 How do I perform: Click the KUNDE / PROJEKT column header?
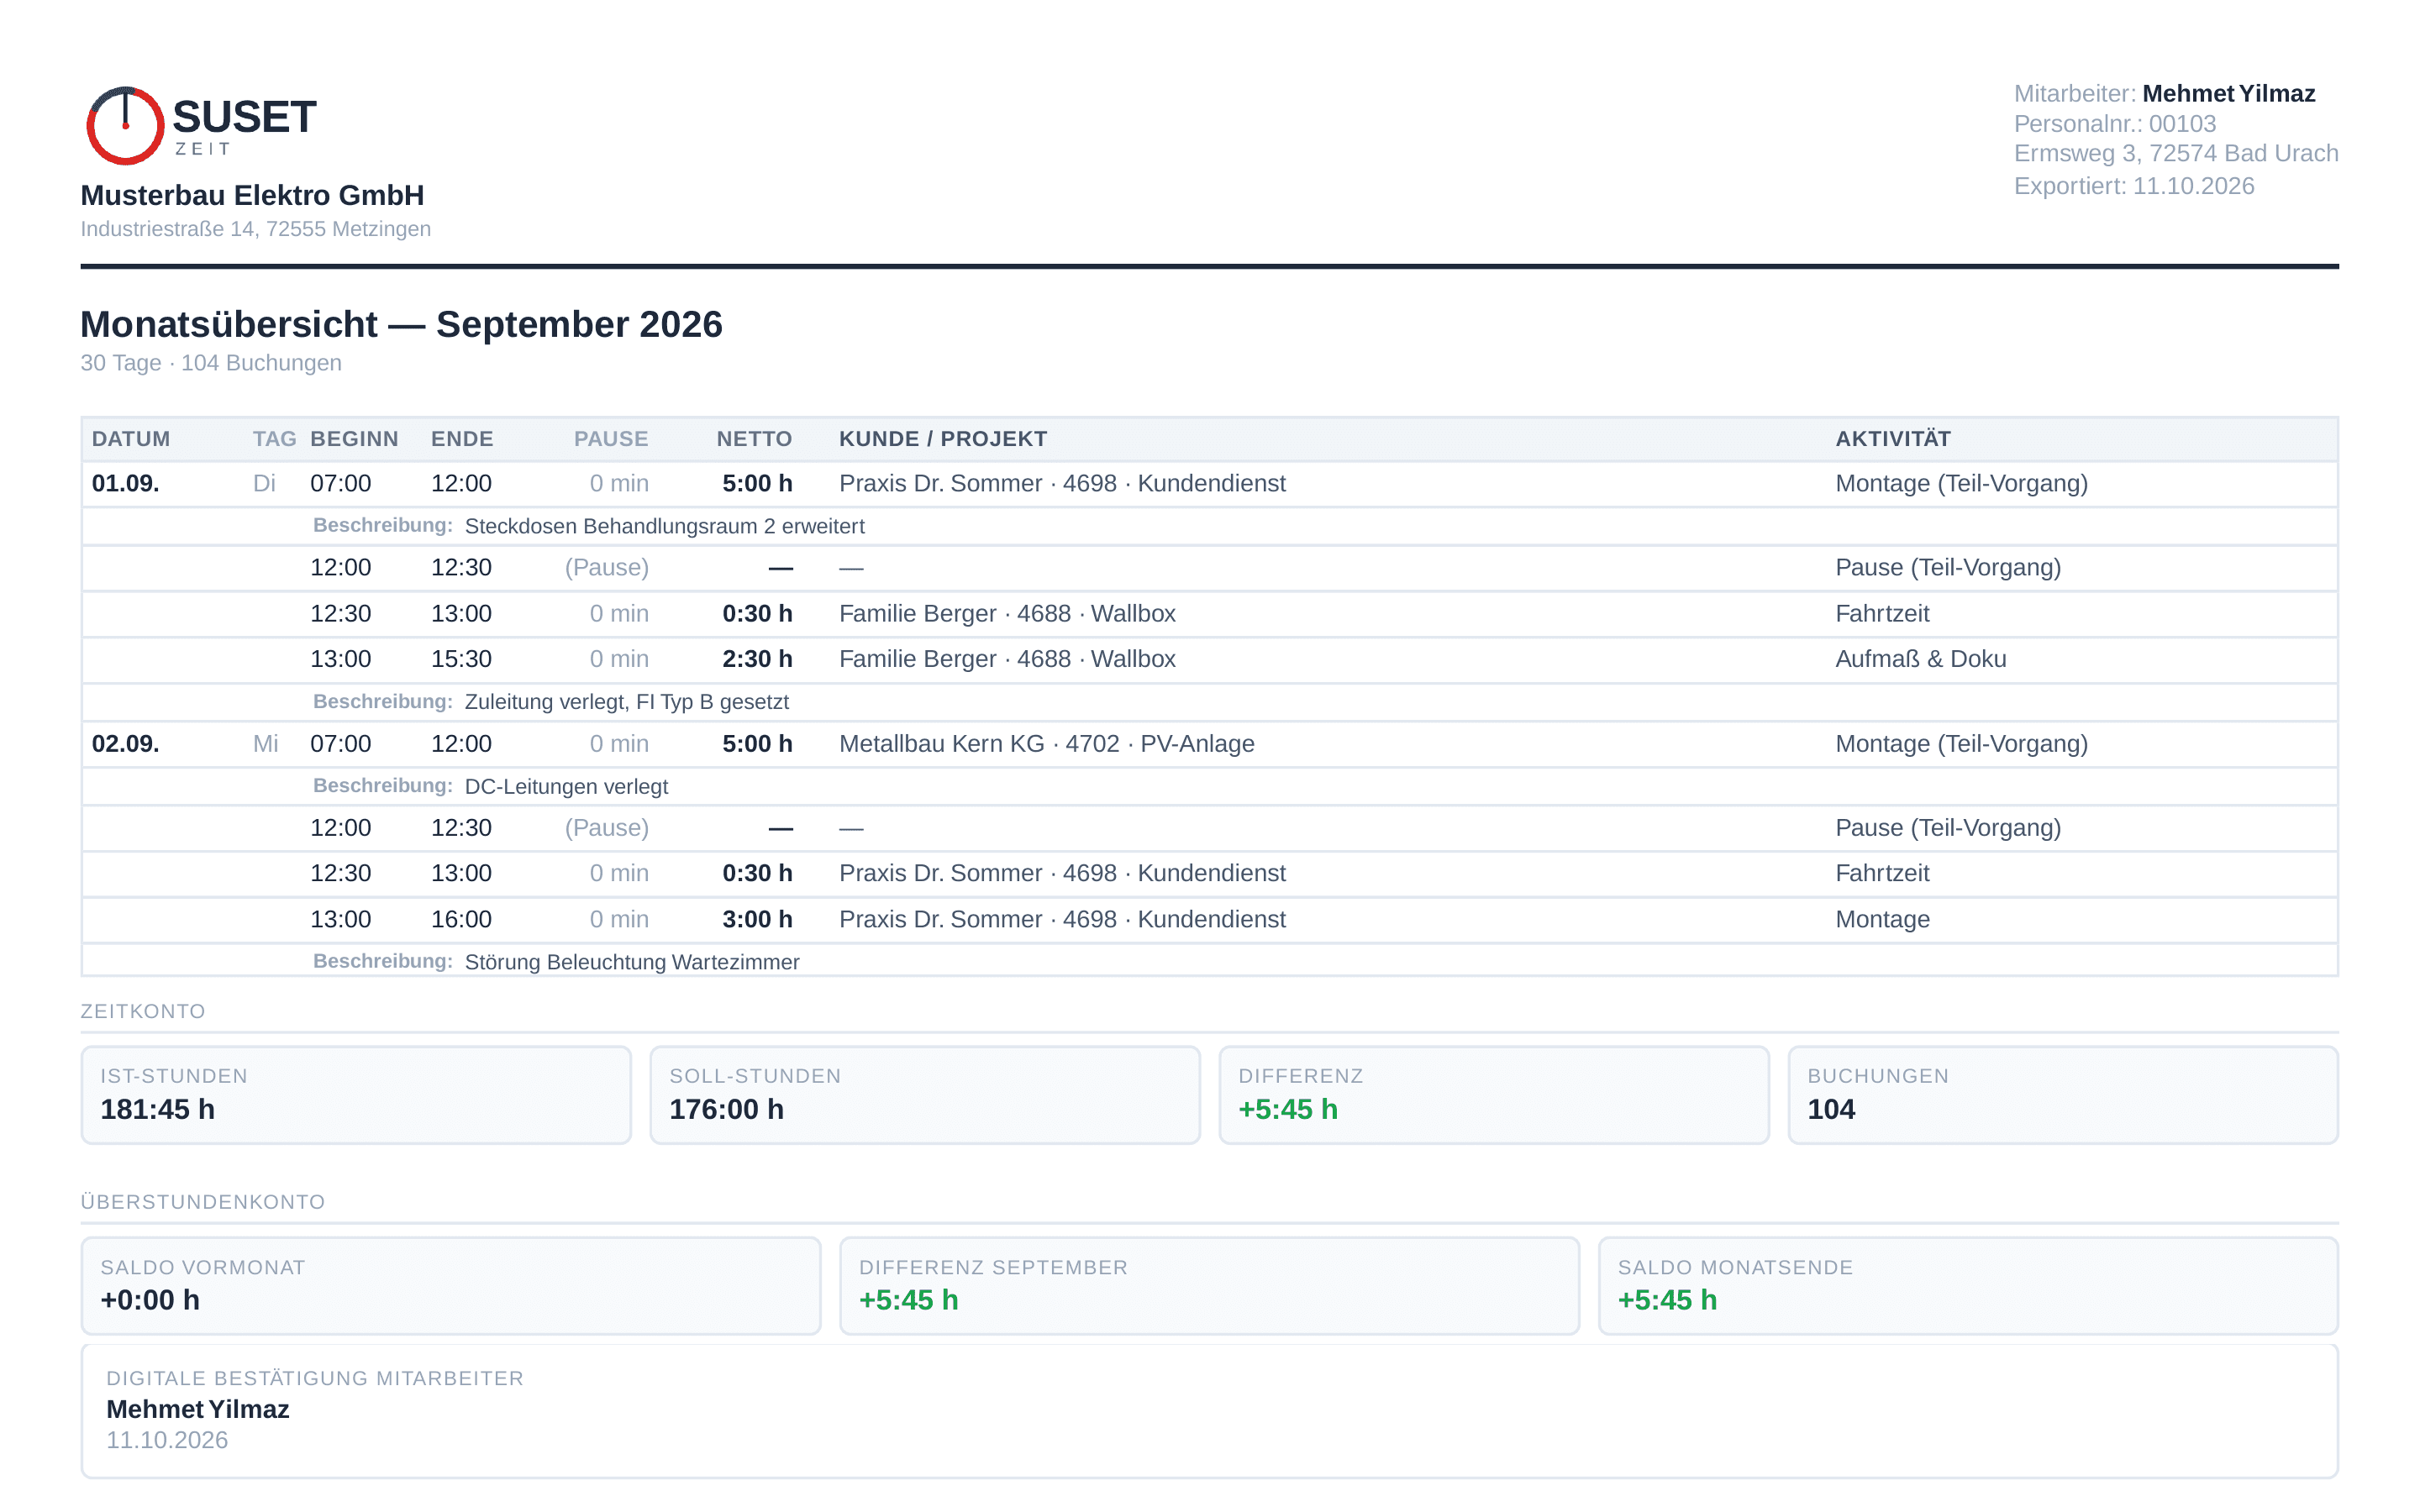943,439
